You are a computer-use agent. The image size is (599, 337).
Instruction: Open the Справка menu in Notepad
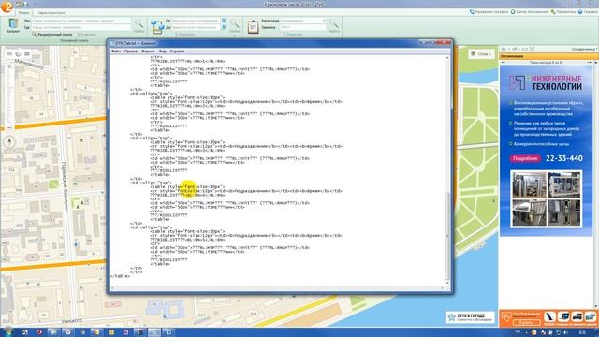point(177,51)
